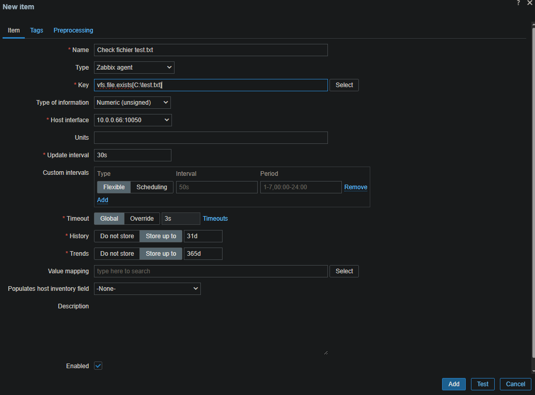
Task: Expand Type of information dropdown
Action: [132, 103]
